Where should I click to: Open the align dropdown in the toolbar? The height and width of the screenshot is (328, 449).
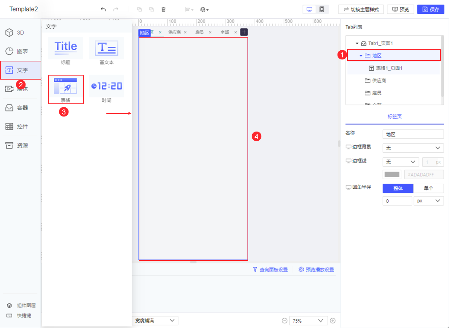pyautogui.click(x=189, y=9)
